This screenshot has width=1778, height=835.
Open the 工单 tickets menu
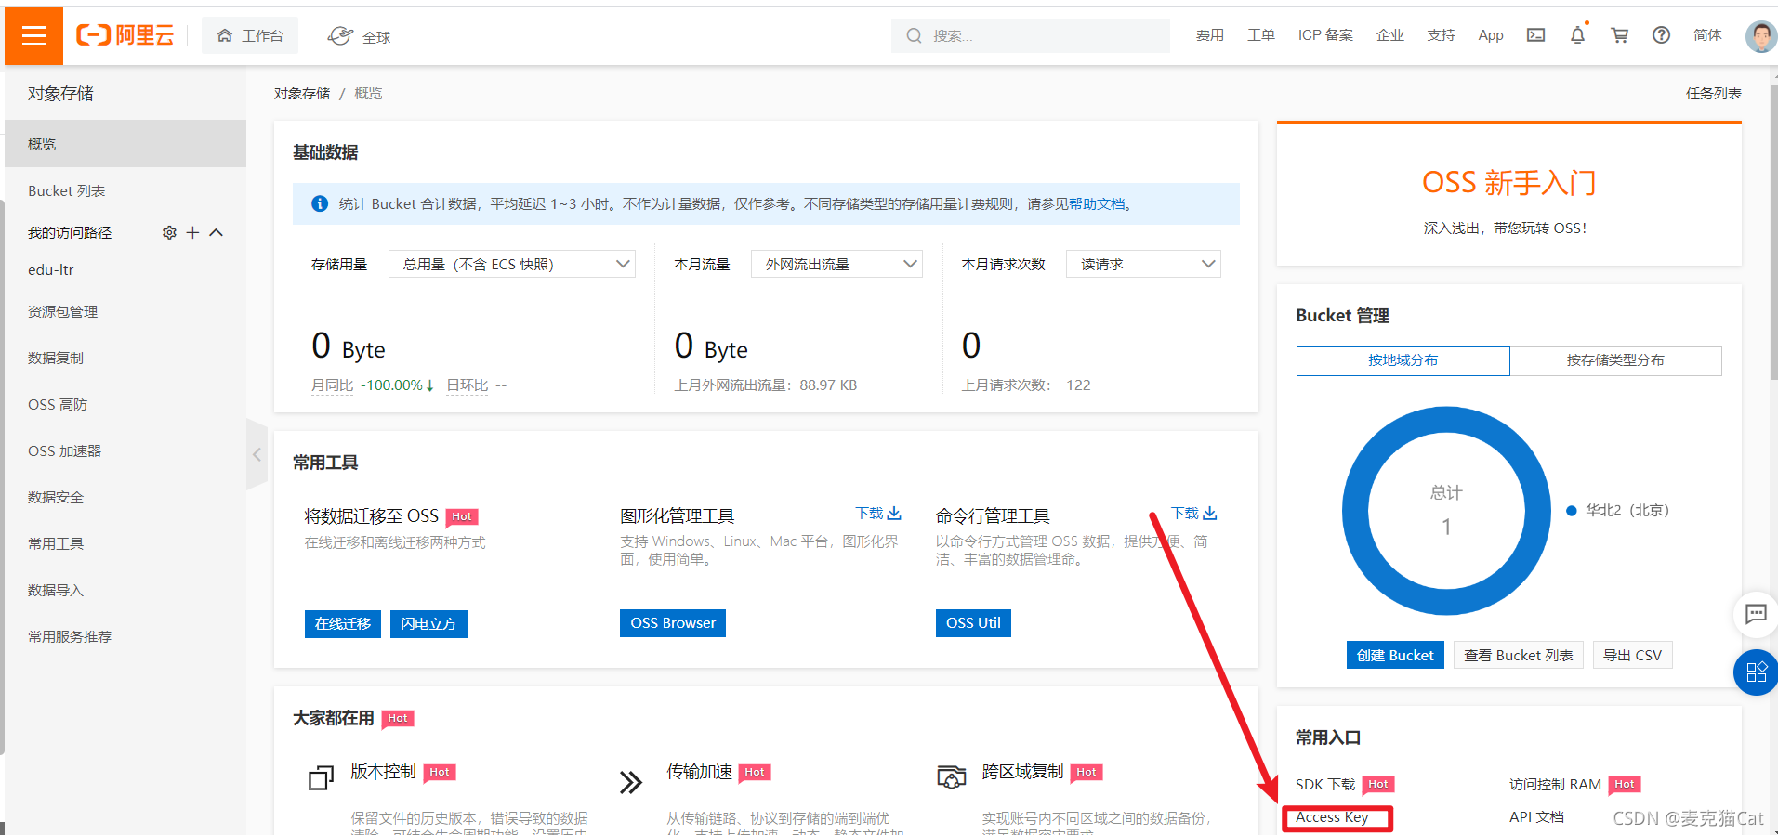(1260, 35)
